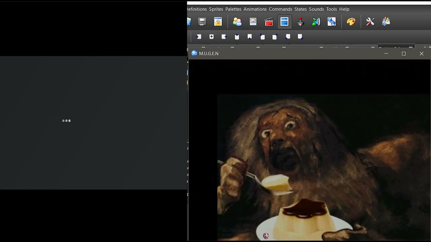Set axis alignment to right-center
431x242 pixels.
tap(224, 37)
